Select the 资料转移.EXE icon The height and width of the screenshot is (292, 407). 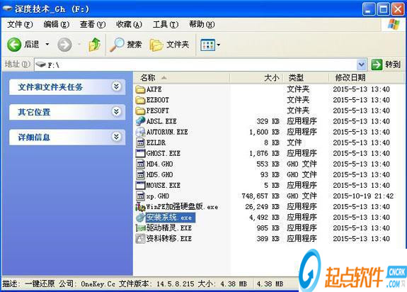(140, 239)
